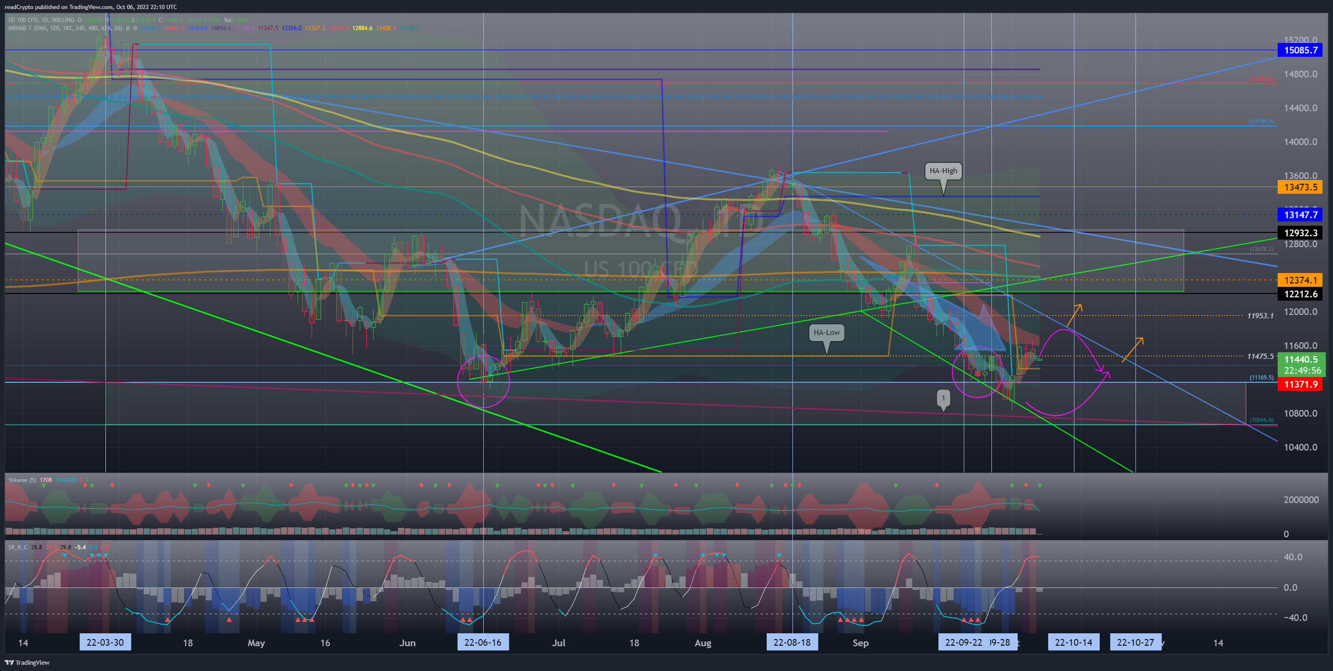Click the Volume (5) indicator legend
This screenshot has height=671, width=1333.
click(22, 480)
